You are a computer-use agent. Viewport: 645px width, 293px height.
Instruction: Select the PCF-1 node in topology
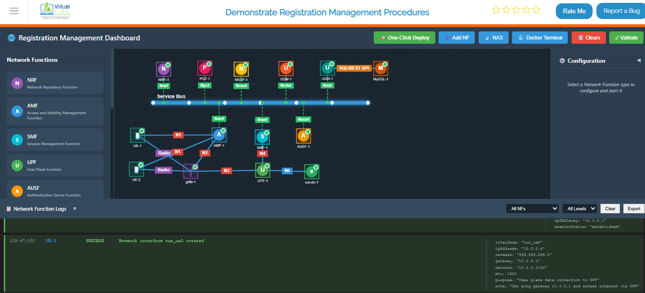[x=205, y=68]
